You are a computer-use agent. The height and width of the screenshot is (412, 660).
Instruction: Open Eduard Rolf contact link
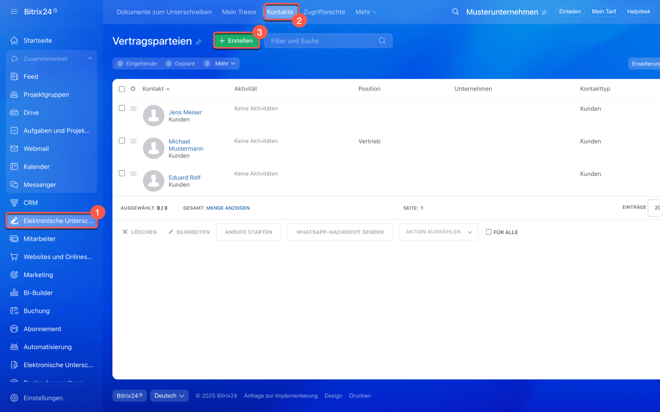[185, 177]
